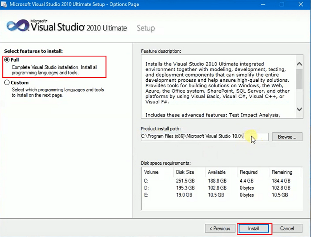Click the Cancel button
The width and height of the screenshot is (311, 237).
[x=287, y=228]
